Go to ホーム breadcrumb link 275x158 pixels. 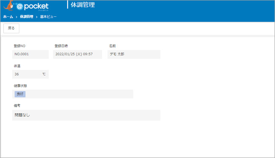click(8, 17)
